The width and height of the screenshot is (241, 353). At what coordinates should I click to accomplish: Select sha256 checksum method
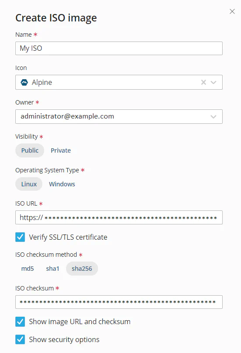tap(82, 269)
